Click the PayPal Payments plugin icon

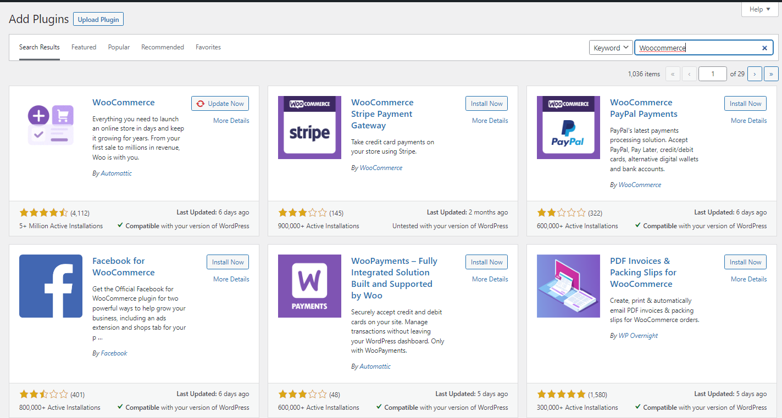(x=568, y=127)
